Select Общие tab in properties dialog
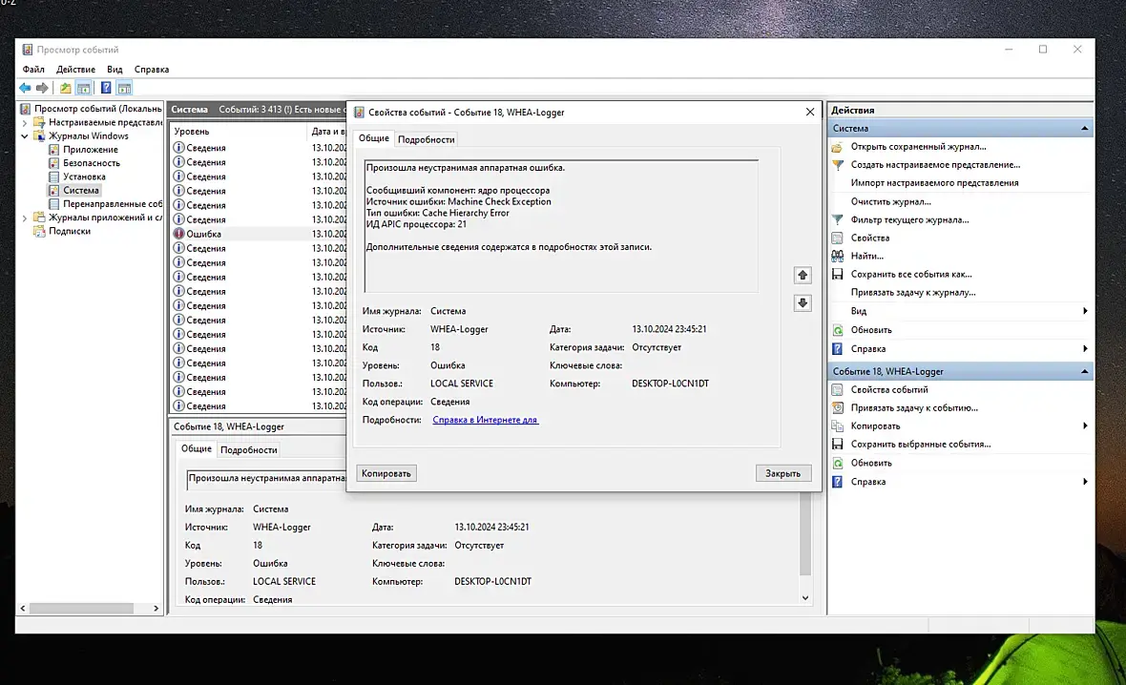This screenshot has width=1126, height=685. tap(373, 138)
